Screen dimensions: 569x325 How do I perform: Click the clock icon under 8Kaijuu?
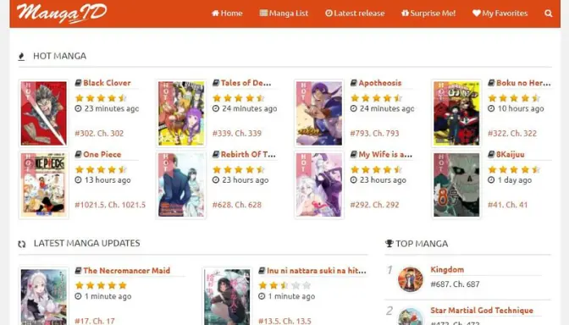pyautogui.click(x=491, y=179)
